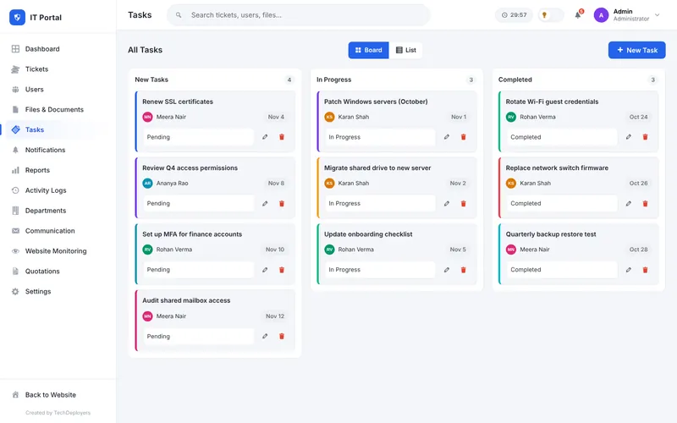Delete Rotate Wi-Fi guest credentials task
677x423 pixels.
click(x=645, y=137)
